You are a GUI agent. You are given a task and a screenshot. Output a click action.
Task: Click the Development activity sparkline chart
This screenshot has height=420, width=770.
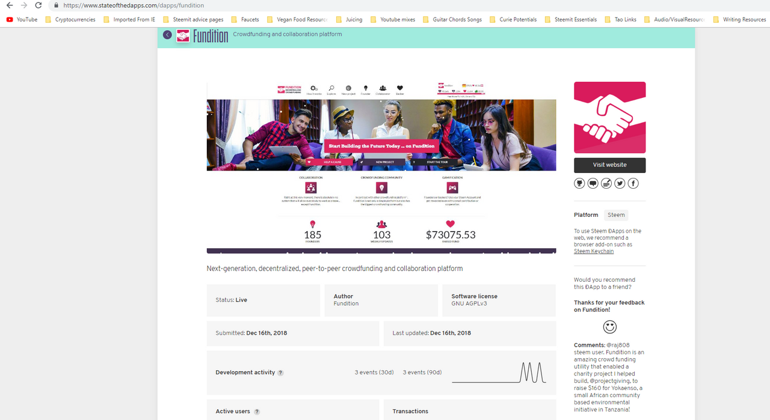pos(499,373)
